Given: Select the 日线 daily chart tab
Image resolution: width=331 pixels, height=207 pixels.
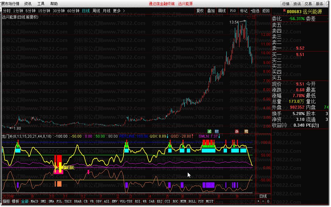Looking at the screenshot, I should tap(86, 11).
